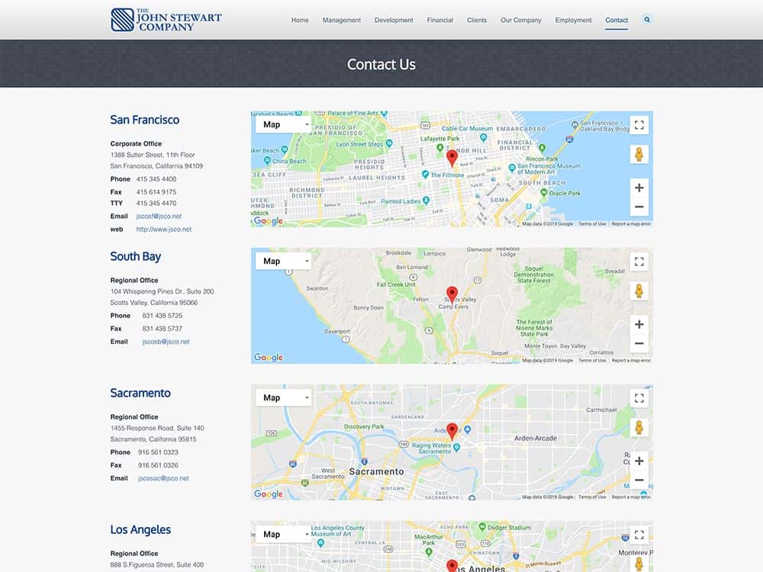Screen dimensions: 763x572
Task: Zoom out on the South Bay map
Action: coord(639,343)
